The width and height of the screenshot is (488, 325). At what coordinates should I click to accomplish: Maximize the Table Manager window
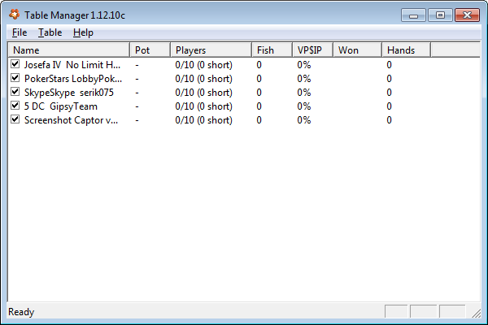440,15
